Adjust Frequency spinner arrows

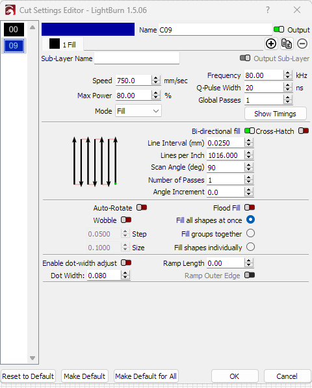(287, 75)
